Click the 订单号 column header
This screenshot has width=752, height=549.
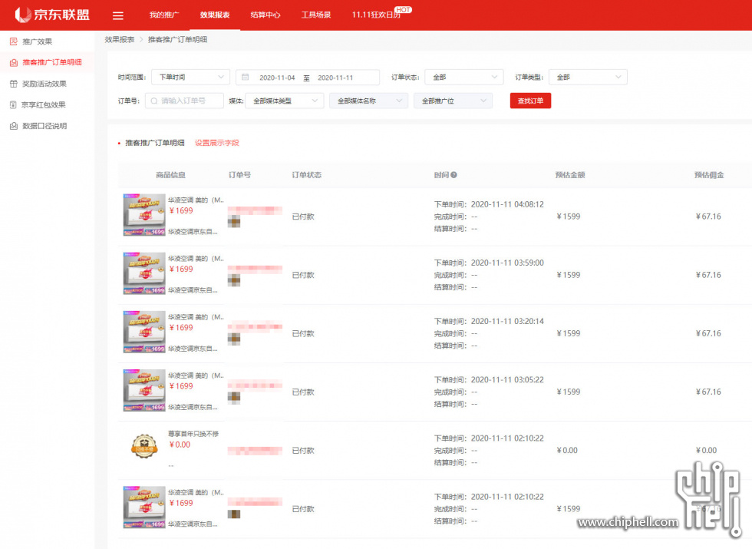coord(239,175)
